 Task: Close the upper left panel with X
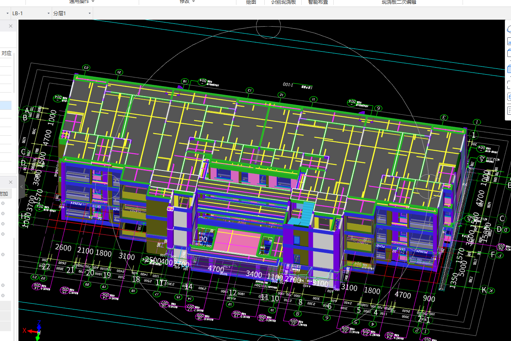pyautogui.click(x=11, y=26)
